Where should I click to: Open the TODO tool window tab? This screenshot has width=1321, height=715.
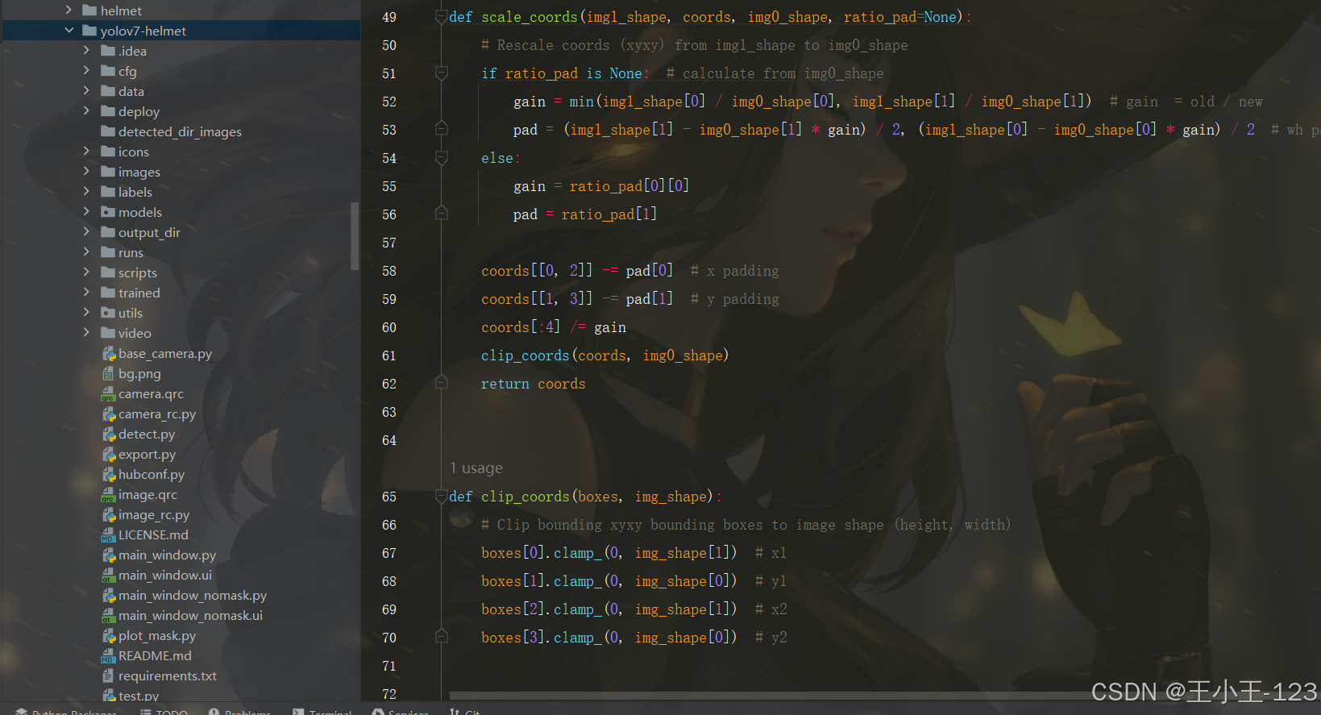(x=164, y=712)
